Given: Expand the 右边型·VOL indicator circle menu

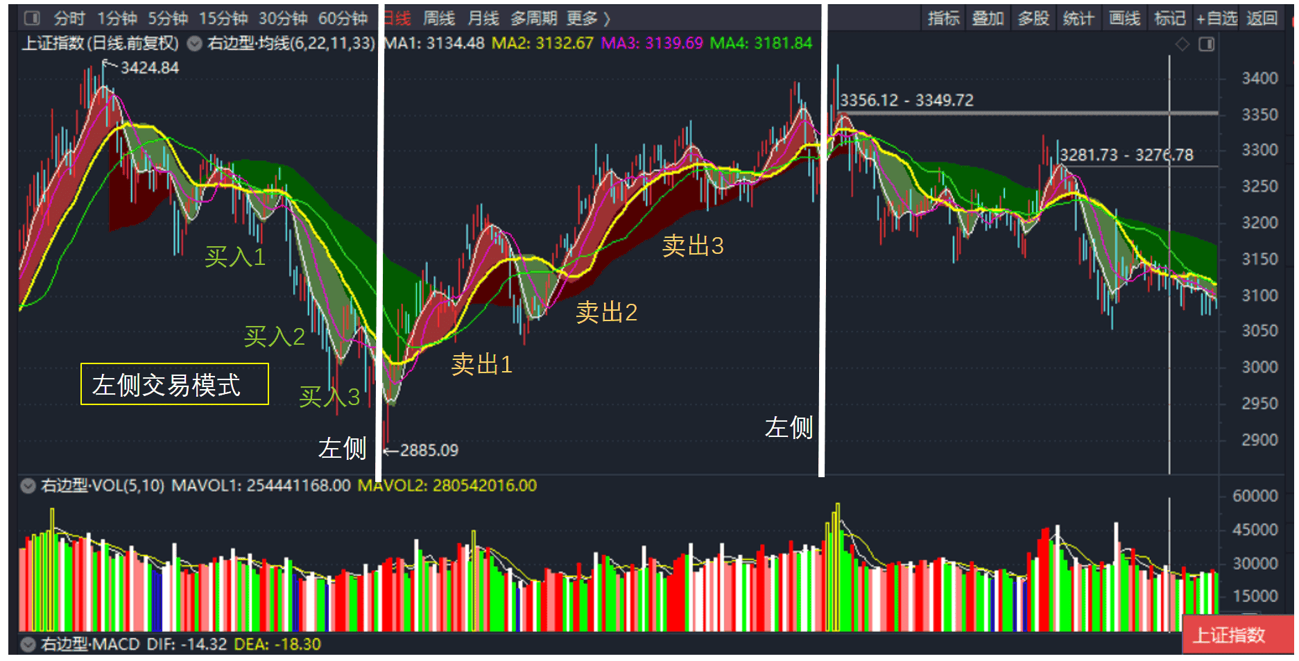Looking at the screenshot, I should pos(28,486).
